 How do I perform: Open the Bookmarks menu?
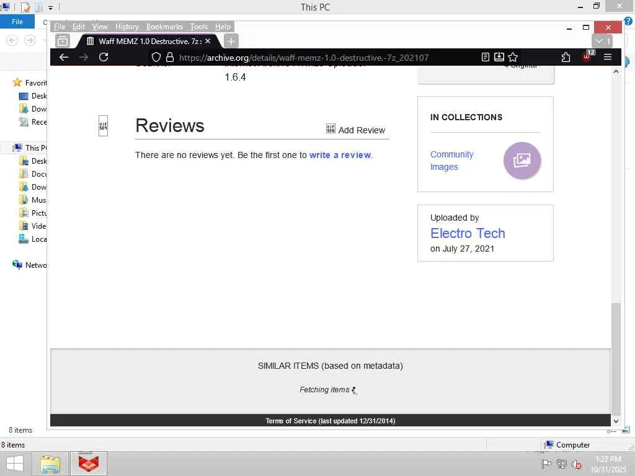pyautogui.click(x=164, y=27)
